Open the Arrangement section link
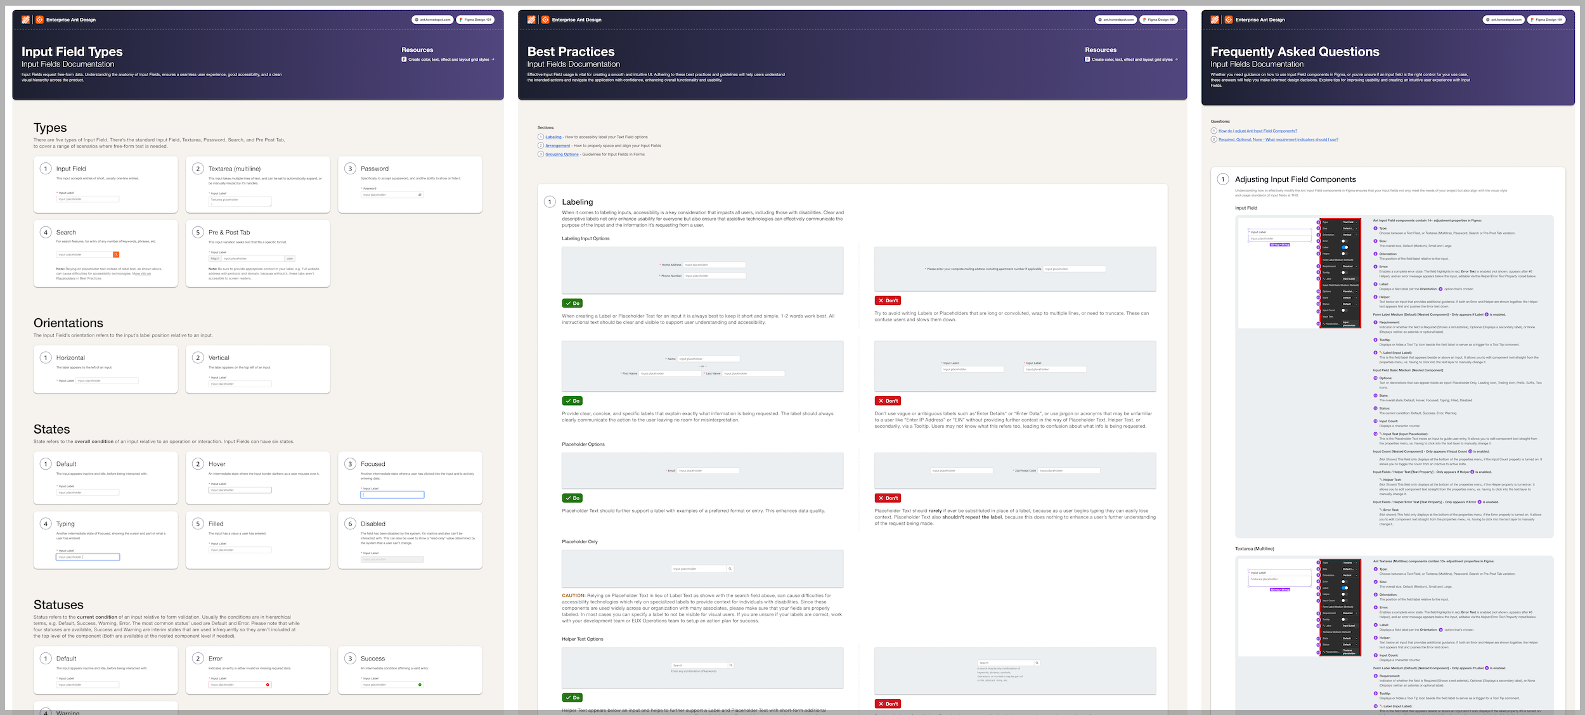Viewport: 1585px width, 715px height. click(x=558, y=146)
